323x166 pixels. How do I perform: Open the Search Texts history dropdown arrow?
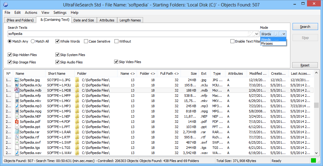257,34
